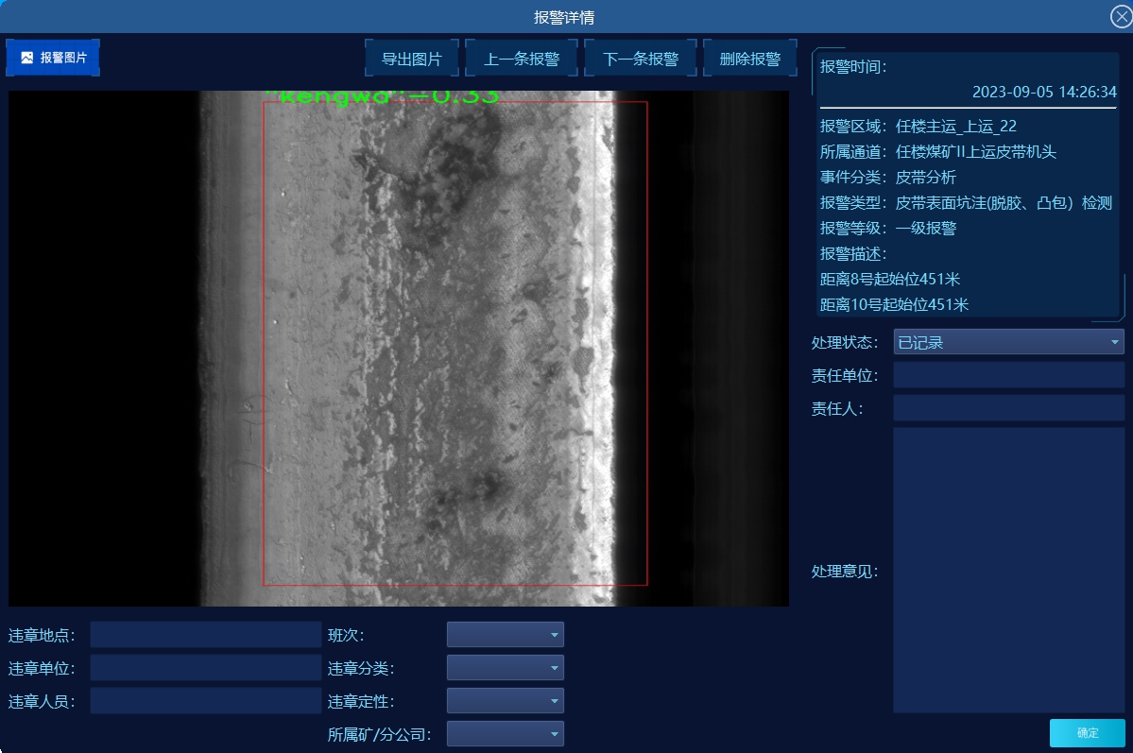This screenshot has width=1133, height=753.
Task: Click the 事件分类 value 皮带分析
Action: pyautogui.click(x=926, y=177)
